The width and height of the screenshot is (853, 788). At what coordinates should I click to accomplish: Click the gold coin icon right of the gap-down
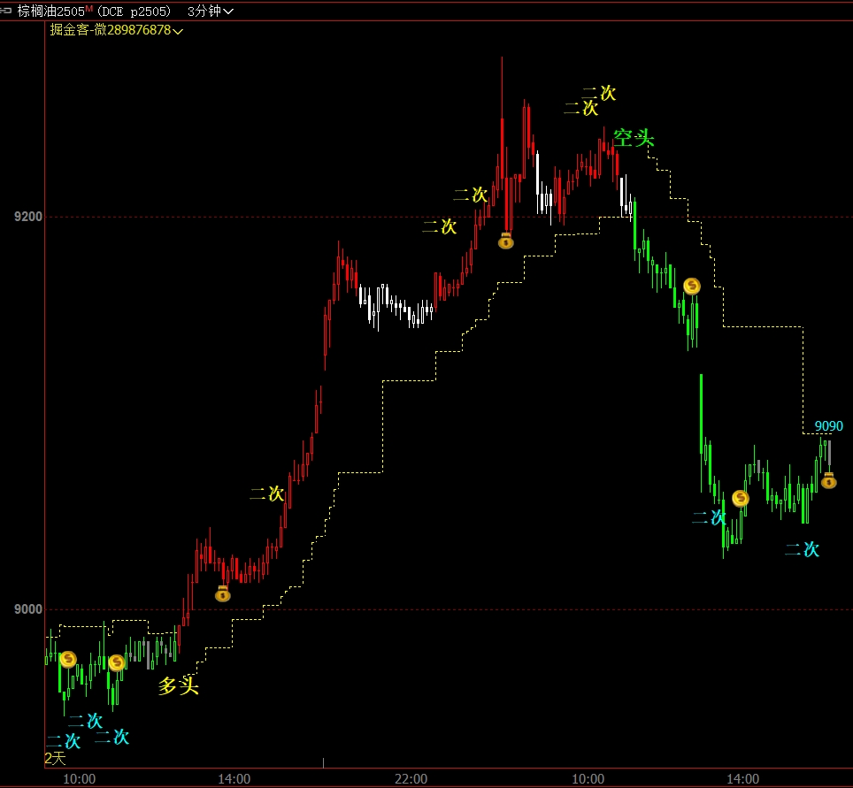(740, 498)
